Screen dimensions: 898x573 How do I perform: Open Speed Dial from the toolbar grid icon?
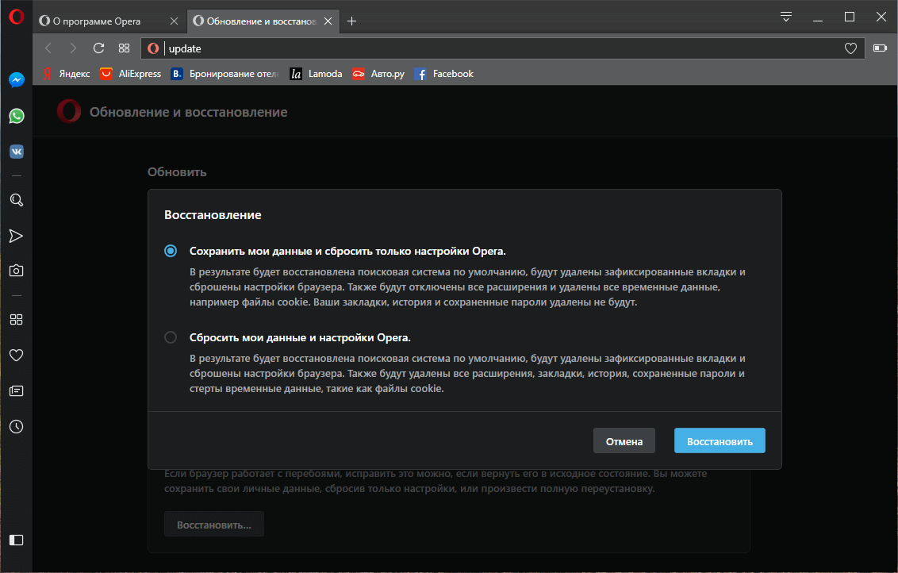125,48
